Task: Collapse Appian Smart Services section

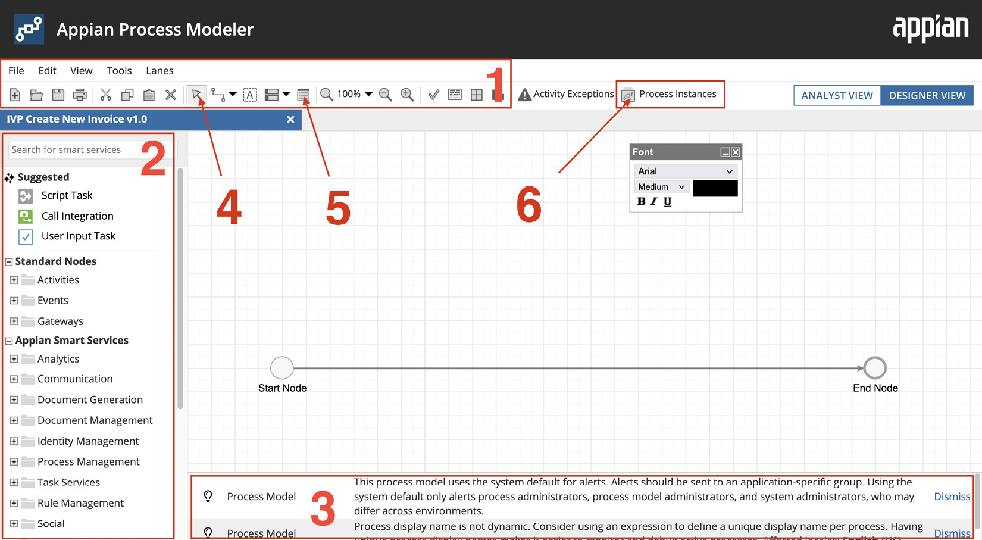Action: 9,341
